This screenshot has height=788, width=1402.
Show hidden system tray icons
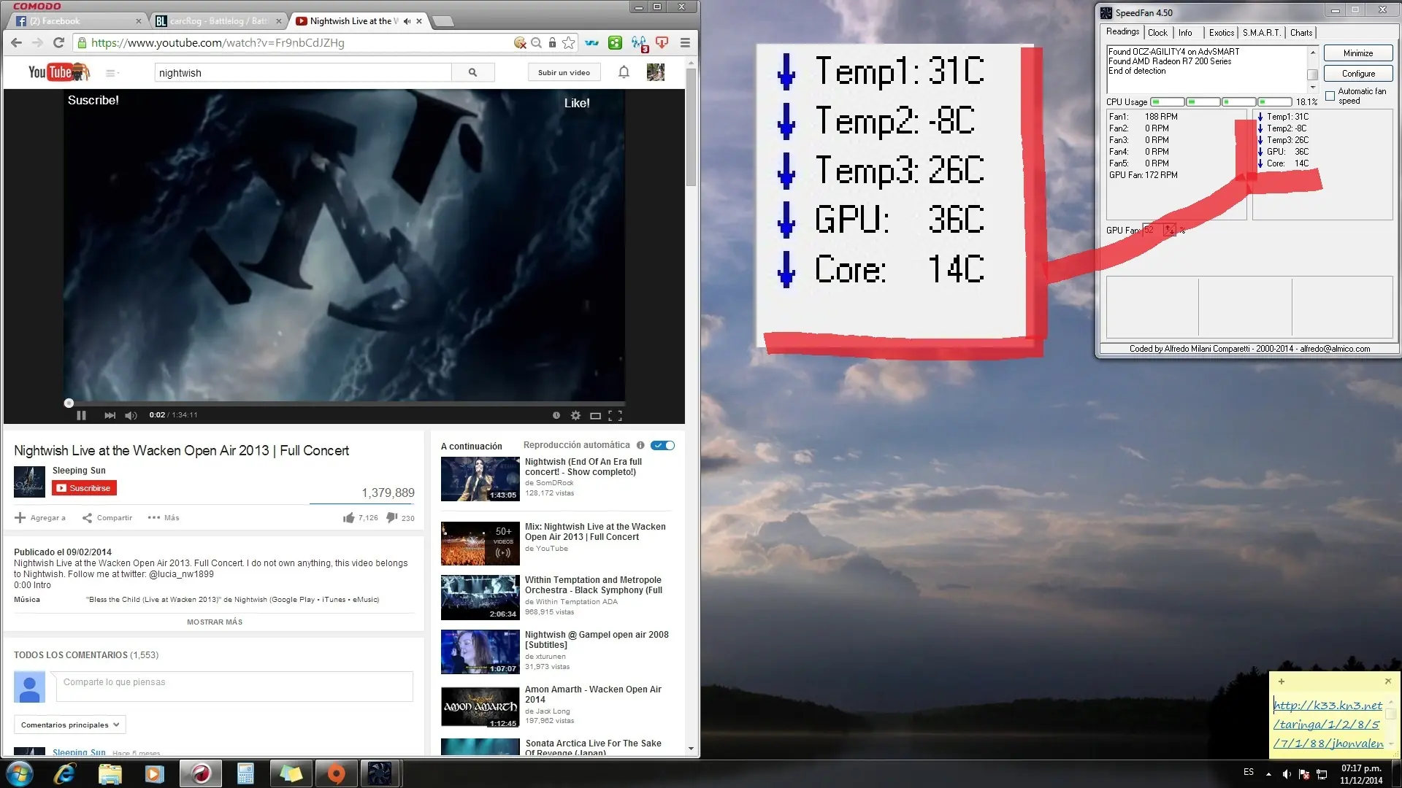[x=1268, y=773]
